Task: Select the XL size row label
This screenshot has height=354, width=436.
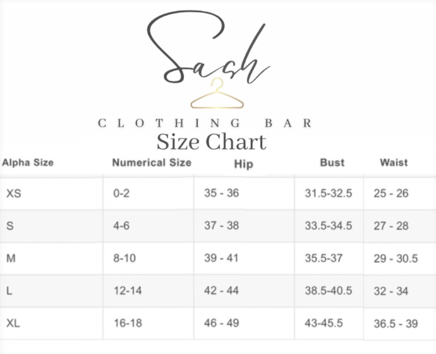Action: click(13, 323)
